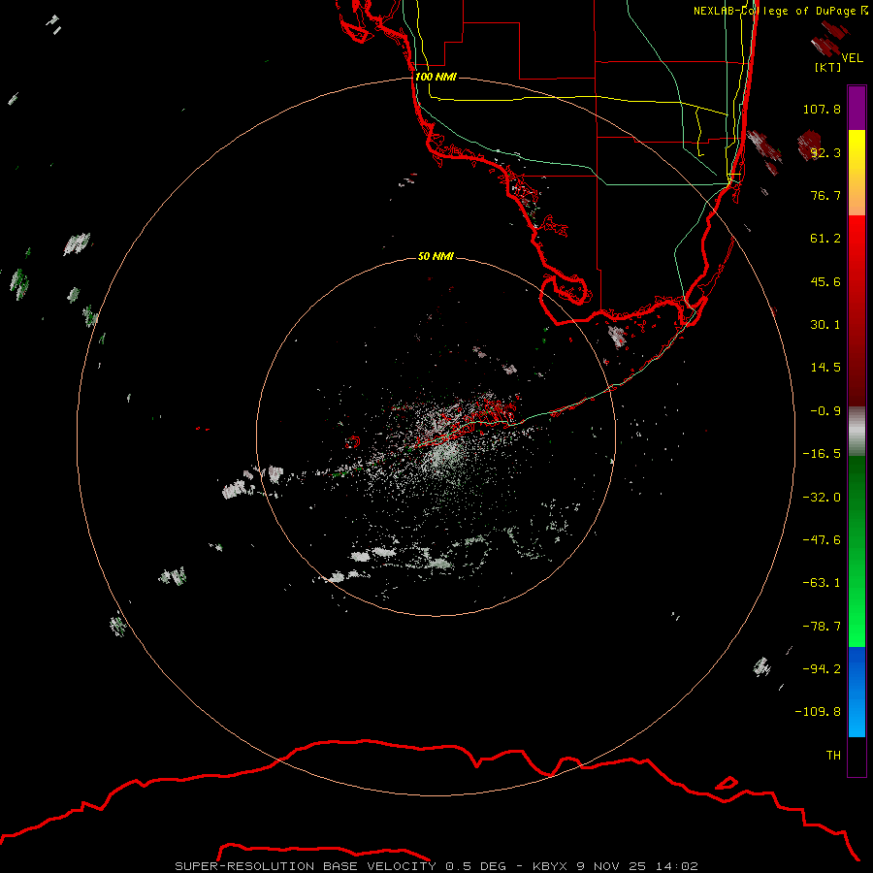The width and height of the screenshot is (873, 873).
Task: Click the 50 NMI range ring label
Action: 436,256
